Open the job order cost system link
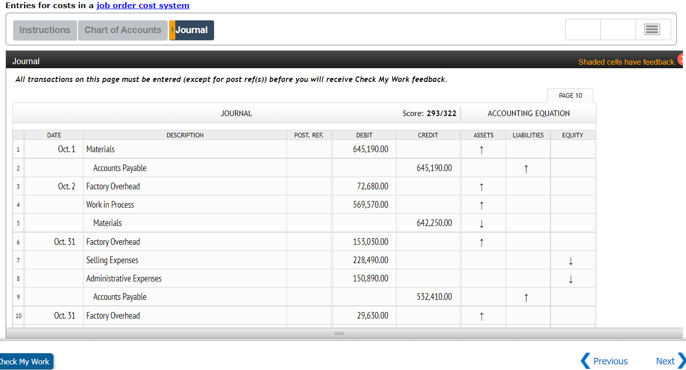 [x=143, y=6]
